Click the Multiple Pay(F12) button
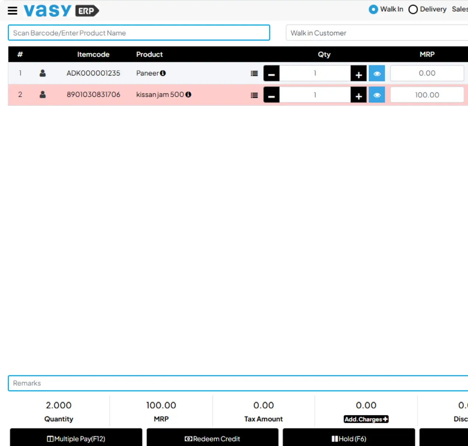The image size is (468, 446). pyautogui.click(x=76, y=438)
